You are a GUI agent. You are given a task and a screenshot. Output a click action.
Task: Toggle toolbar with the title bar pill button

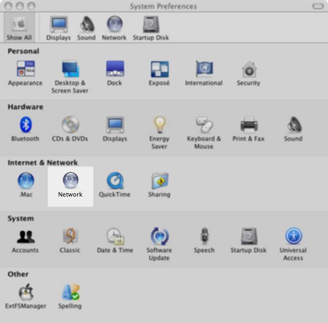click(318, 6)
